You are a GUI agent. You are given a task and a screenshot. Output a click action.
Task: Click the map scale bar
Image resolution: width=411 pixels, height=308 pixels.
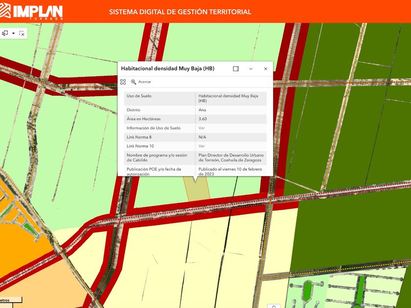[x=11, y=300]
